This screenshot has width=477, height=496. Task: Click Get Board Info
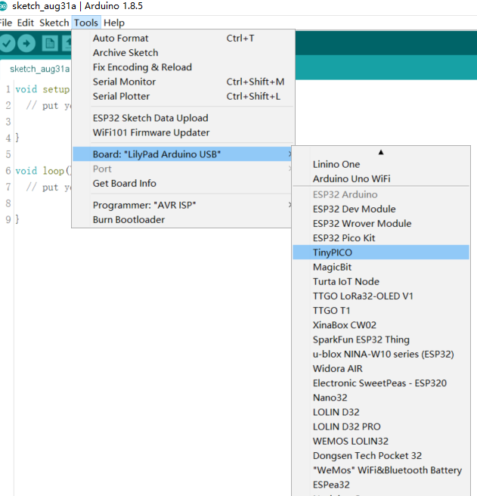[x=182, y=184]
